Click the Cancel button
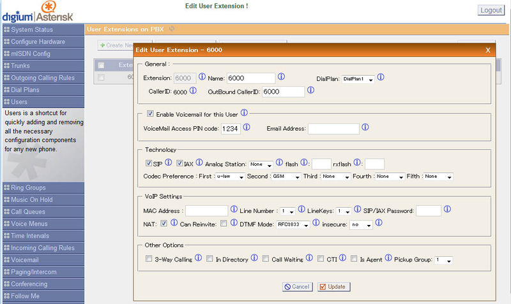The height and width of the screenshot is (304, 511). [297, 287]
